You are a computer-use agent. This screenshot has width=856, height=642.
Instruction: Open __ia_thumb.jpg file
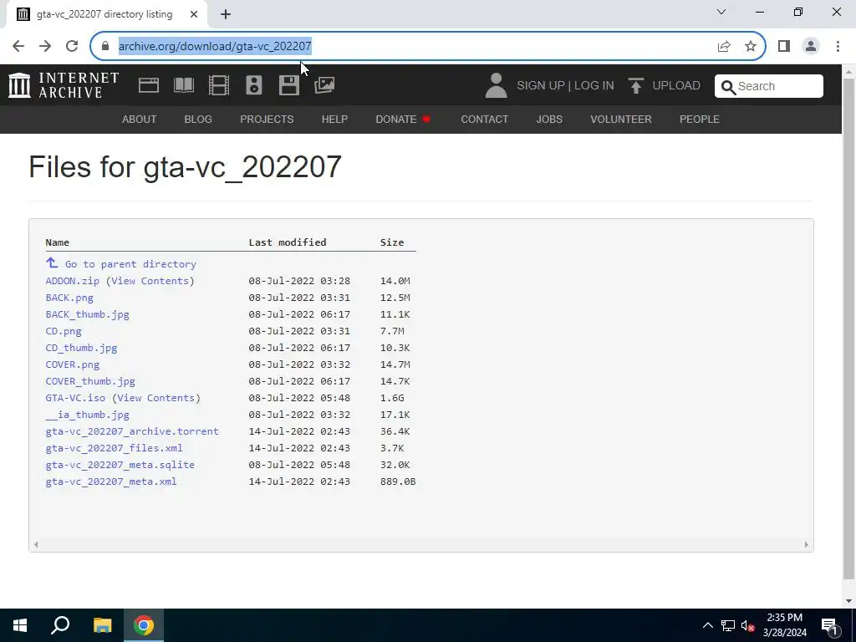pos(87,415)
